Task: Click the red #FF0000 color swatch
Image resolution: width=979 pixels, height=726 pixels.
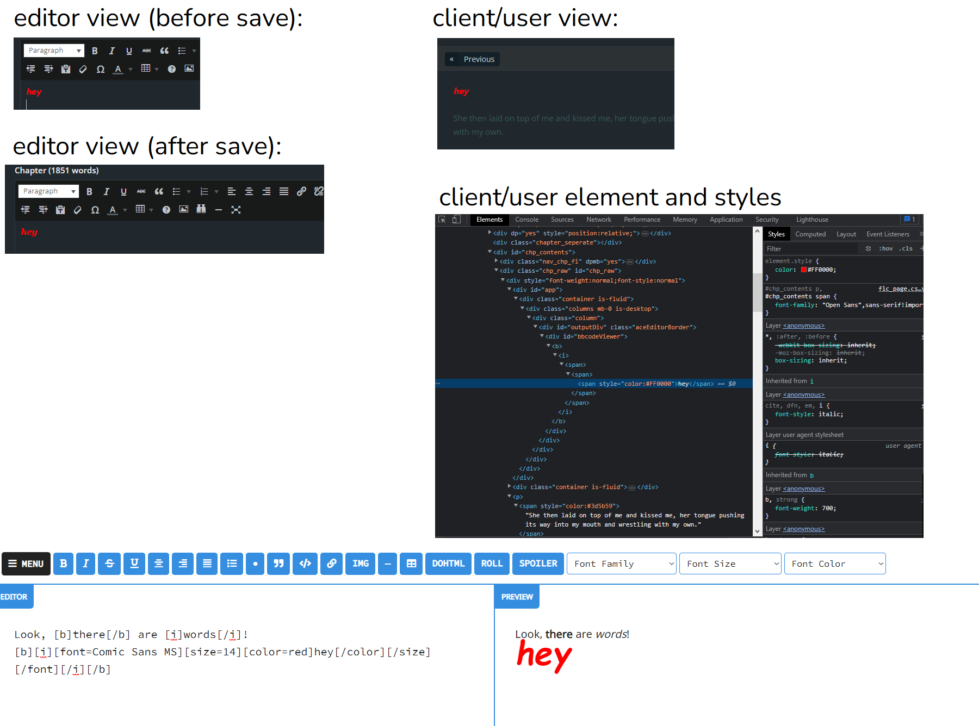Action: pyautogui.click(x=803, y=270)
